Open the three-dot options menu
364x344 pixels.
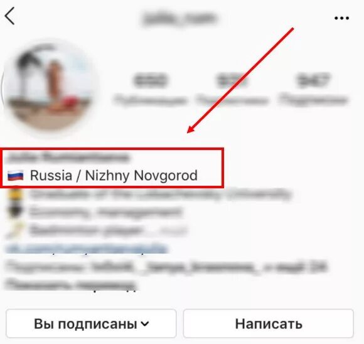coord(341,18)
